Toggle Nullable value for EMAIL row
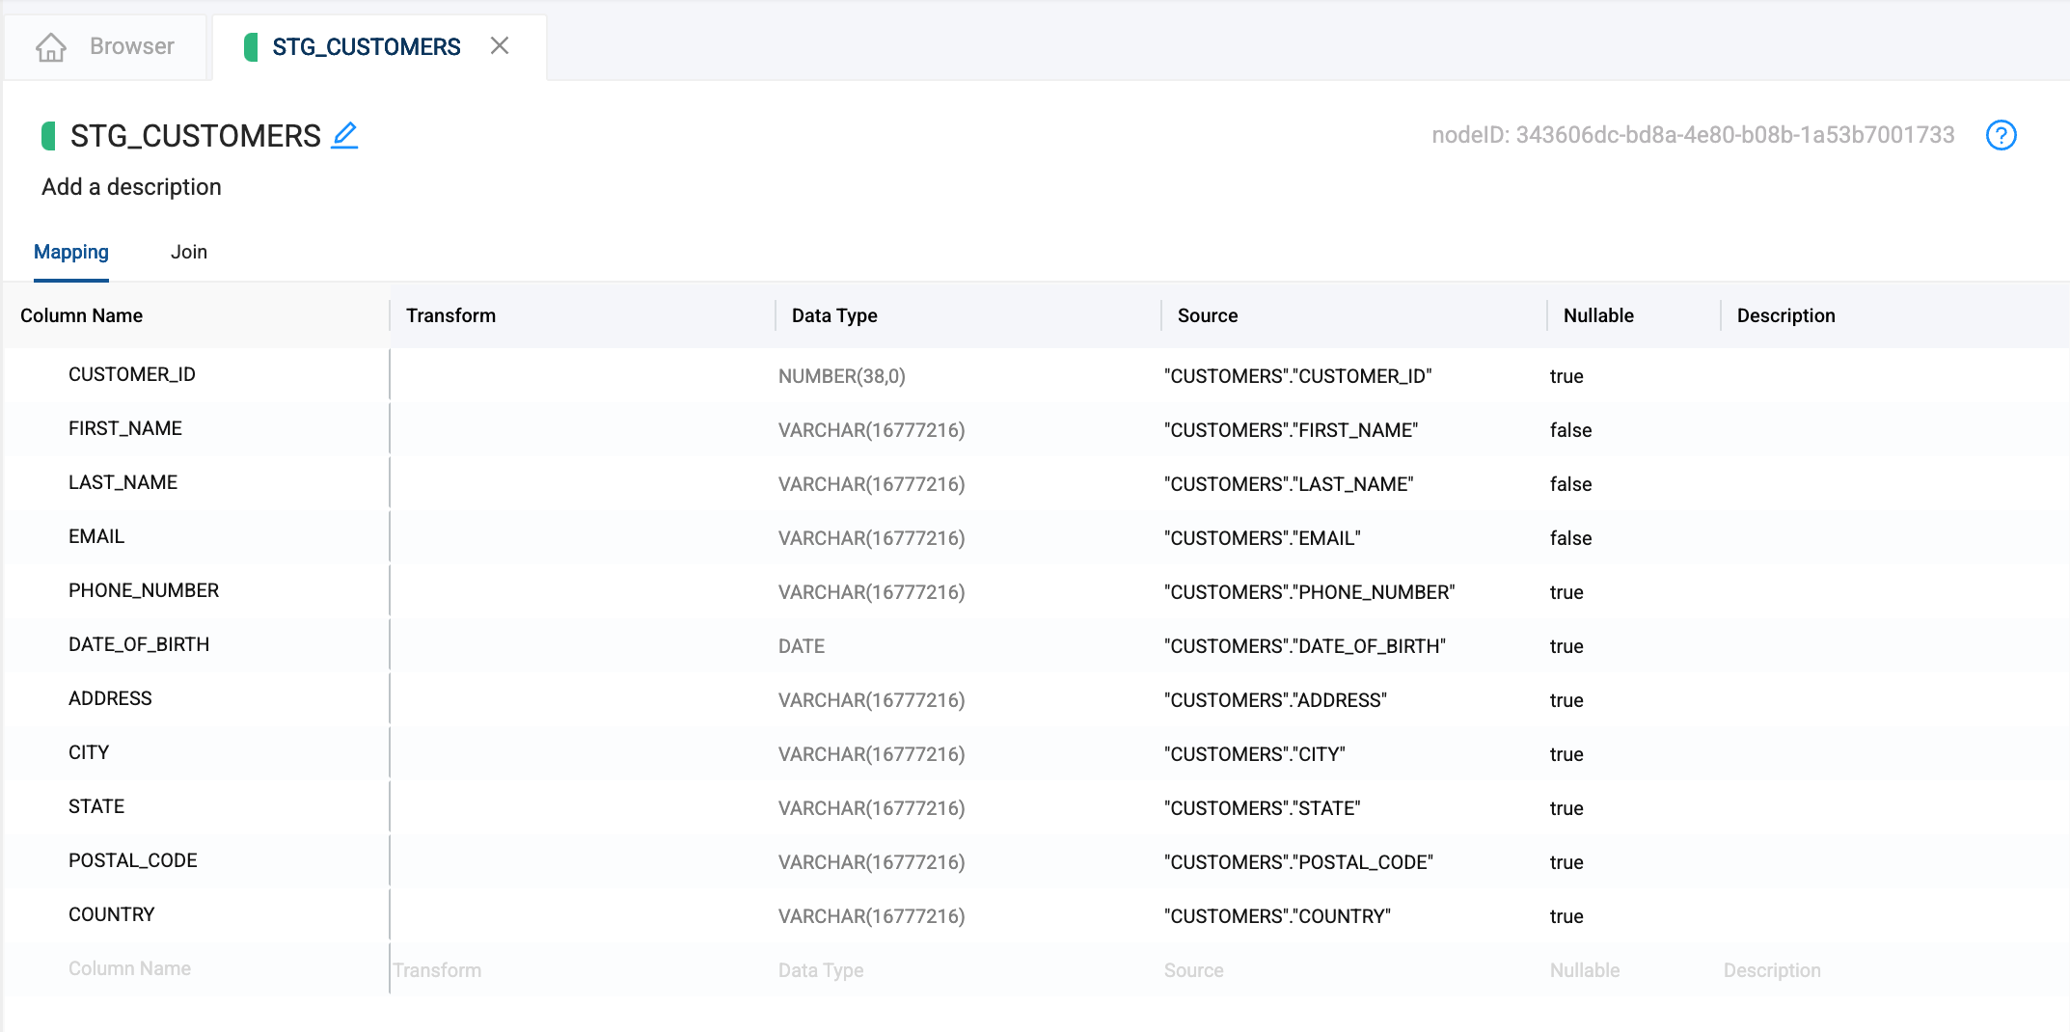Viewport: 2070px width, 1032px height. (x=1569, y=538)
